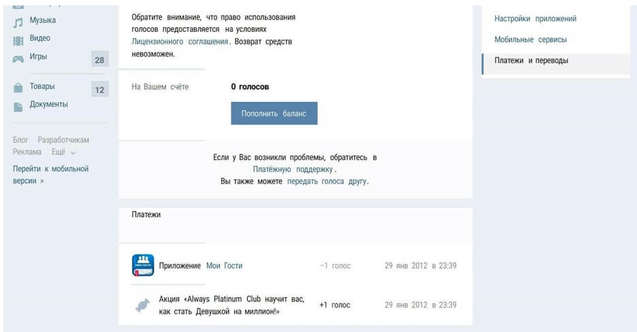Click the передать голоса другу link

pyautogui.click(x=327, y=182)
